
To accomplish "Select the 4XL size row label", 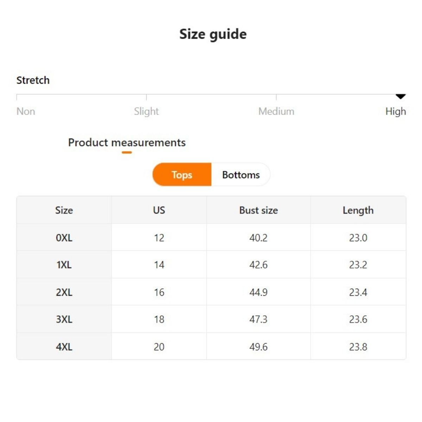I will pyautogui.click(x=64, y=347).
